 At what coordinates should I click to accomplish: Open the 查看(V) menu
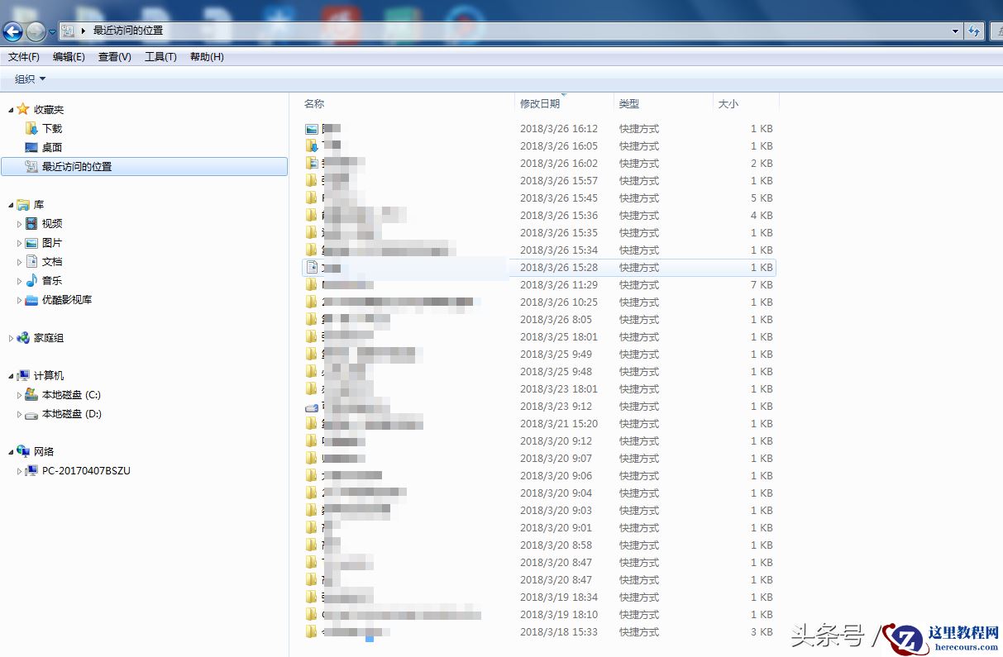pos(114,57)
